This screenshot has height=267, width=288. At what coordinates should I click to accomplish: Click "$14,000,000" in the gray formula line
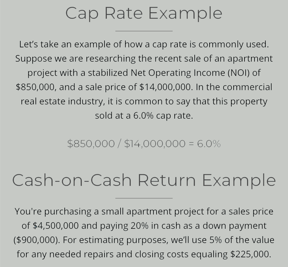point(155,143)
